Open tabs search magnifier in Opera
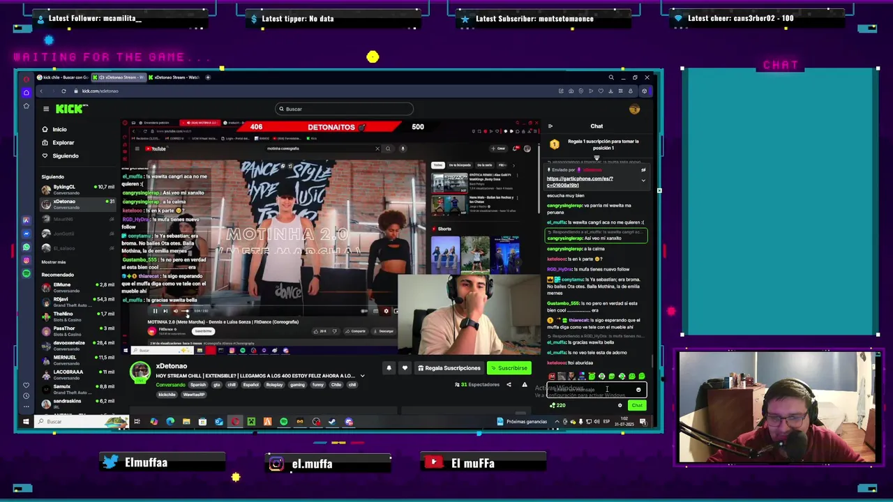Image resolution: width=893 pixels, height=502 pixels. point(611,77)
